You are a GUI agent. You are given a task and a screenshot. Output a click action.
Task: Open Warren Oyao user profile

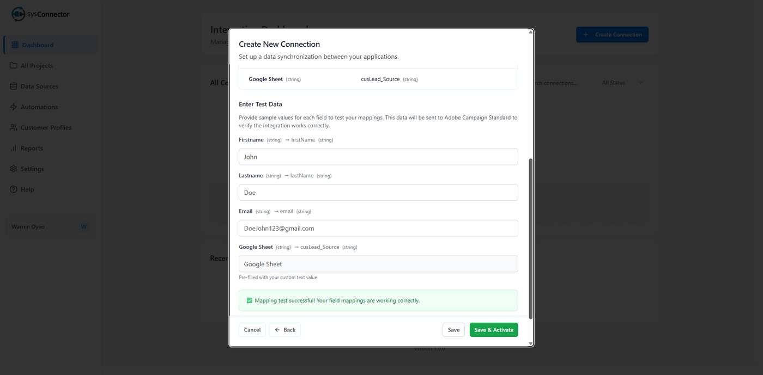click(49, 226)
